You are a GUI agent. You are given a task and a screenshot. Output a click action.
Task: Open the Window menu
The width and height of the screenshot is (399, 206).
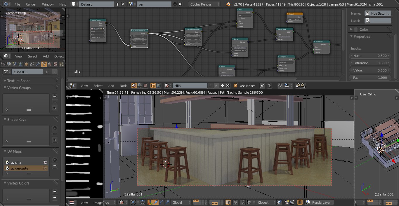pyautogui.click(x=48, y=4)
